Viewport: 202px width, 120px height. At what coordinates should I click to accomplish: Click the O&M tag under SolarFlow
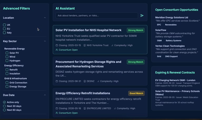159,40
